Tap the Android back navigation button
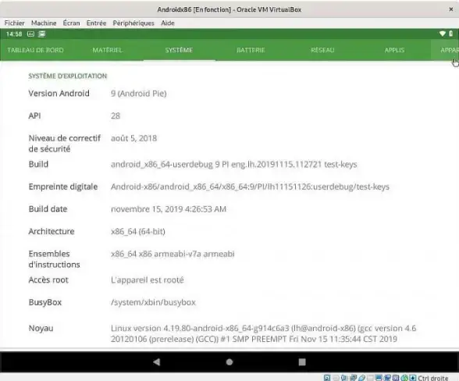 coord(157,362)
